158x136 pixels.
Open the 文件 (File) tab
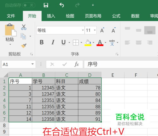pos(11,16)
